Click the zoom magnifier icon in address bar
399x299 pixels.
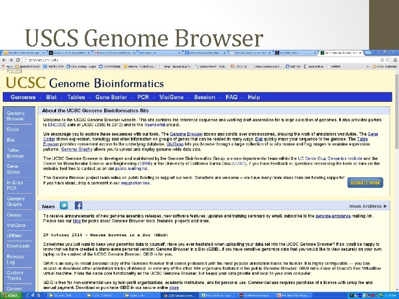pos(382,60)
